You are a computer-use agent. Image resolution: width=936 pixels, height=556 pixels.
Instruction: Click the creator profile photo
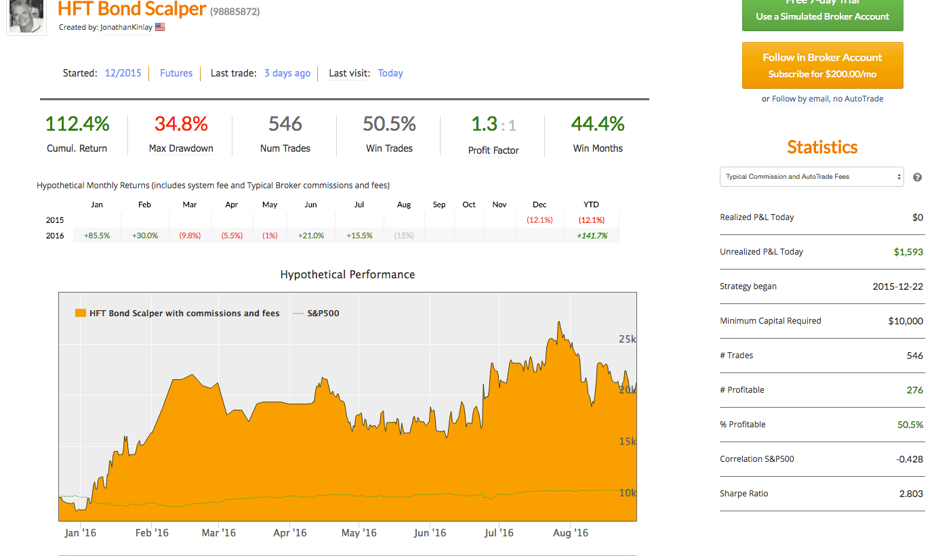26,16
